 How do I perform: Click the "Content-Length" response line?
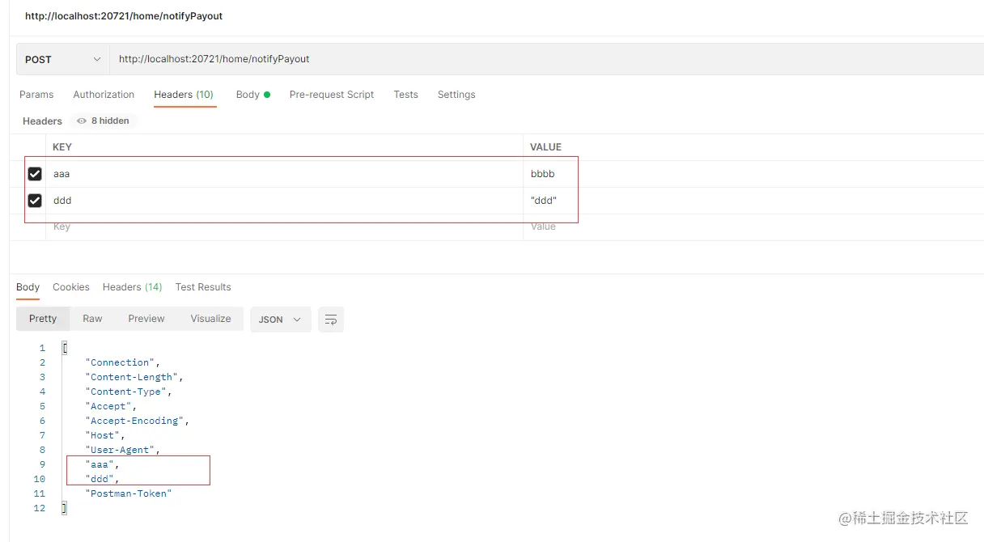(135, 377)
